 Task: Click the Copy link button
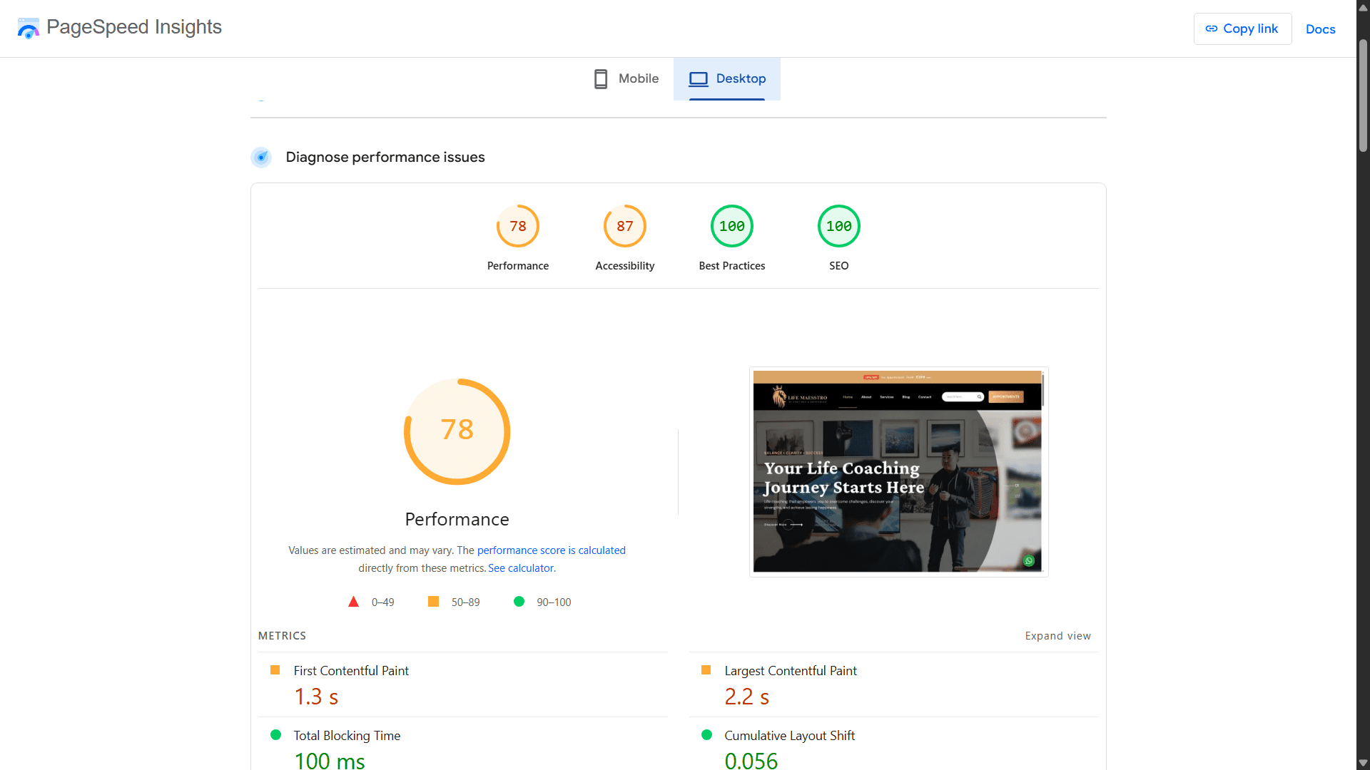click(x=1242, y=29)
